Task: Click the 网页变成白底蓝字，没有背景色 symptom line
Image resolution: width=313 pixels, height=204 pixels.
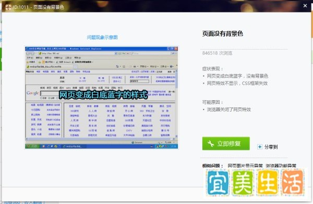Action: [237, 76]
